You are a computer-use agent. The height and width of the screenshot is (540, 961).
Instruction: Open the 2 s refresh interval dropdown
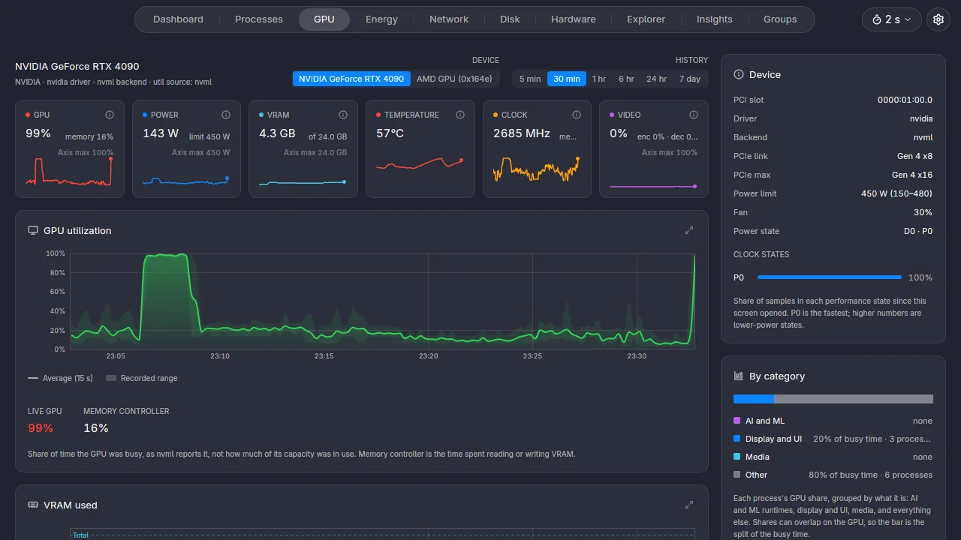point(892,19)
